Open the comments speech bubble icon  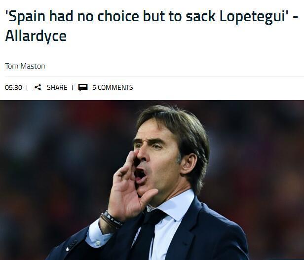[83, 87]
